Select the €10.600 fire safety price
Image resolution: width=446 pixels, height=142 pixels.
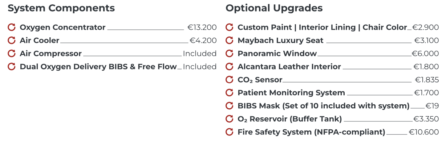point(424,132)
